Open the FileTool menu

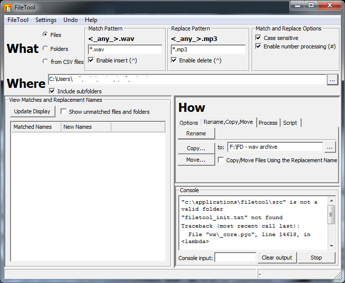point(18,20)
